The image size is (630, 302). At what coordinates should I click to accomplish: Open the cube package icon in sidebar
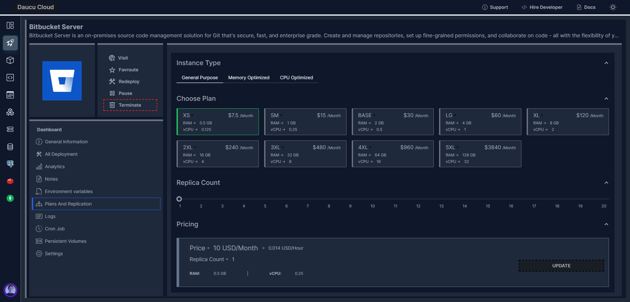[10, 60]
